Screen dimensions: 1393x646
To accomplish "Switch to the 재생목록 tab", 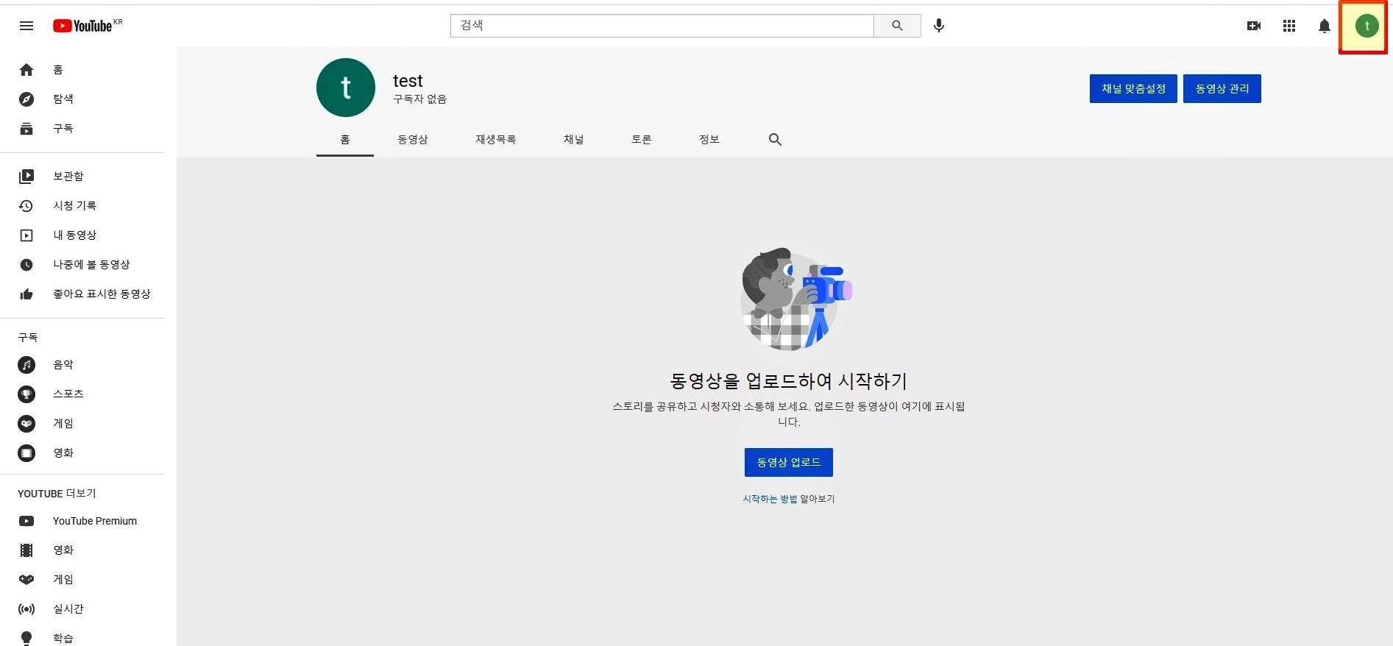I will pyautogui.click(x=496, y=140).
